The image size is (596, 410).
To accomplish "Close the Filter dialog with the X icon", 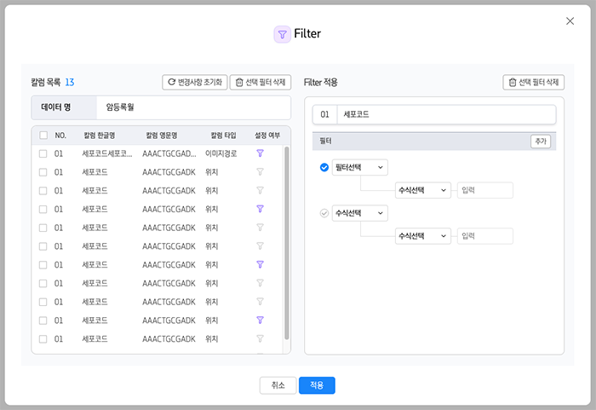I will [570, 21].
